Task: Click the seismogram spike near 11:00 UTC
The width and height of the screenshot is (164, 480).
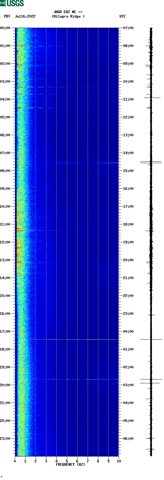Action: pyautogui.click(x=152, y=98)
